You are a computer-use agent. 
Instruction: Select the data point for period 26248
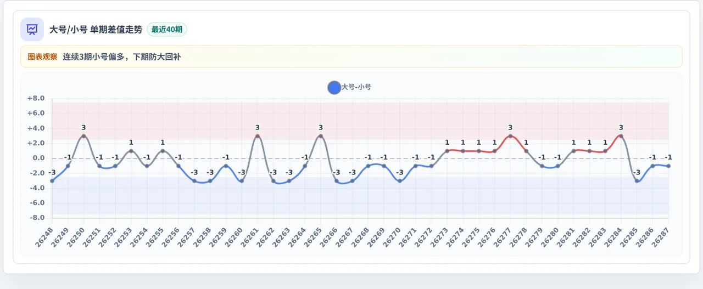[52, 181]
